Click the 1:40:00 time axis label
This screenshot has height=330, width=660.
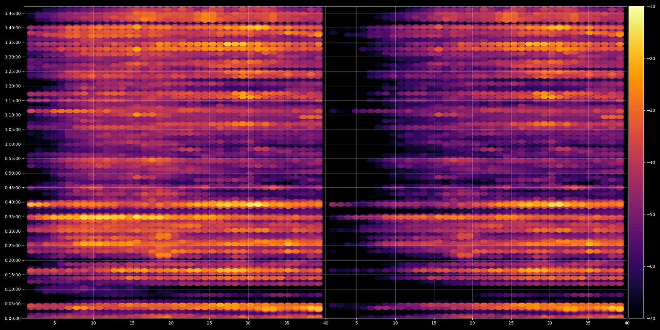pos(13,28)
